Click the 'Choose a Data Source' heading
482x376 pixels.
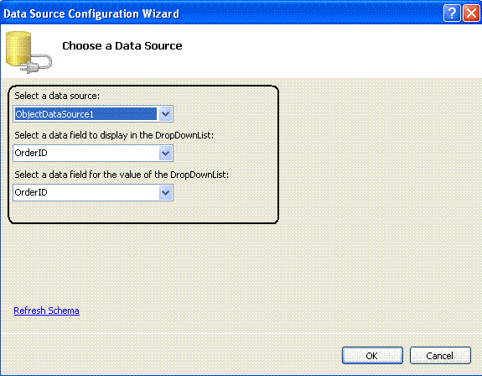[x=122, y=46]
